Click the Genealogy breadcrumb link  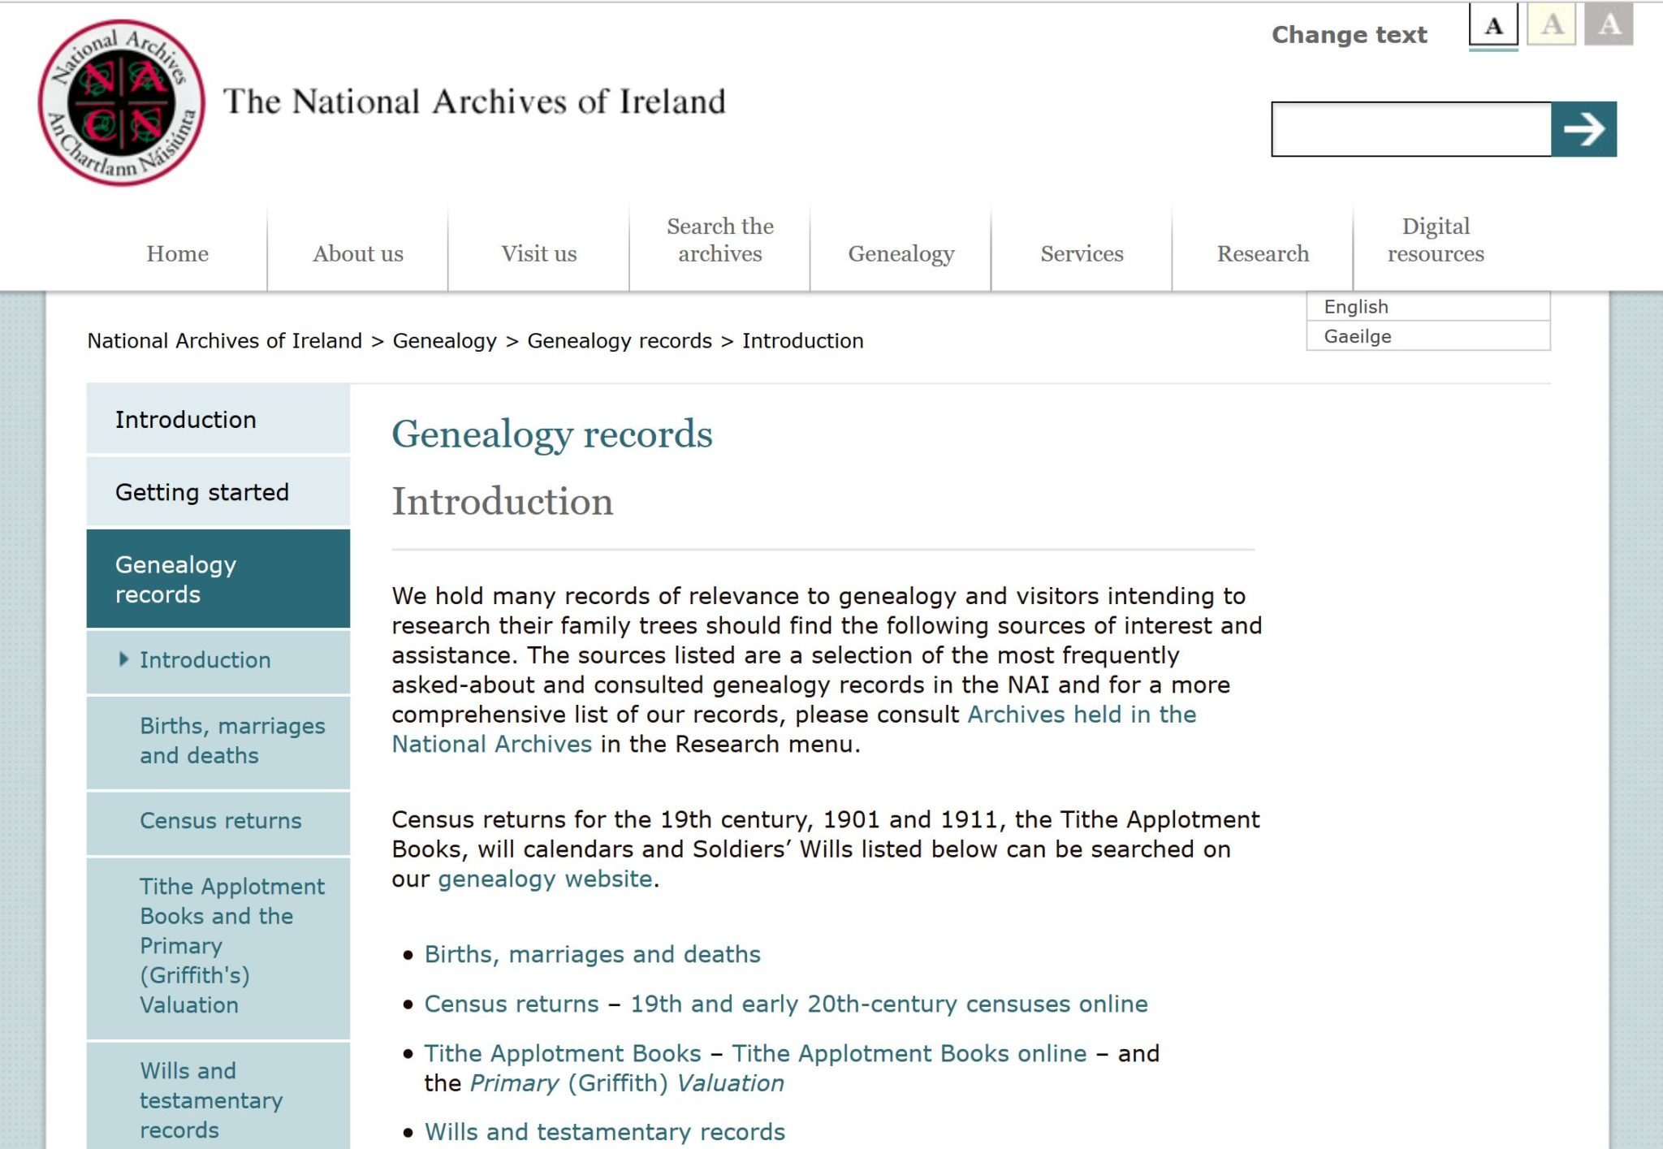(x=444, y=340)
